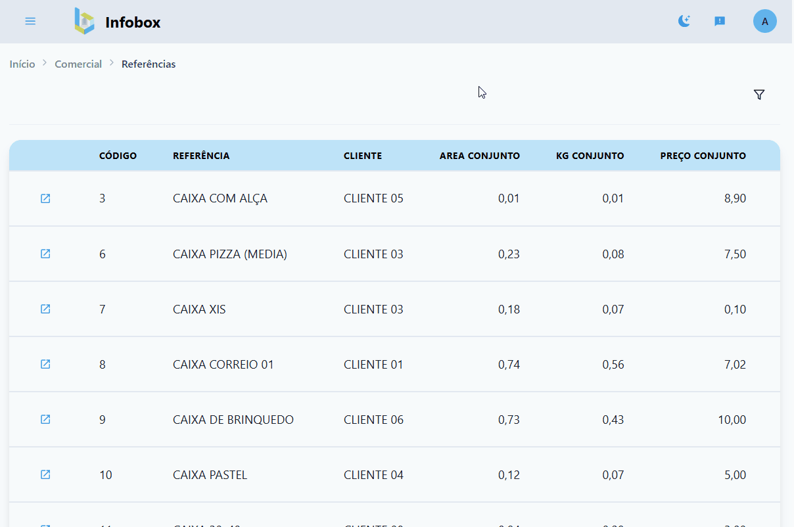Open record for CAIXA XIS
794x527 pixels.
coord(45,309)
